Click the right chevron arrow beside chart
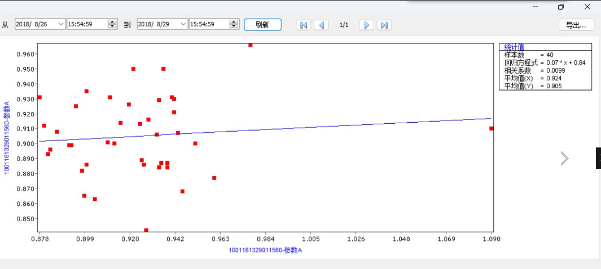Image resolution: width=601 pixels, height=269 pixels. click(x=564, y=159)
